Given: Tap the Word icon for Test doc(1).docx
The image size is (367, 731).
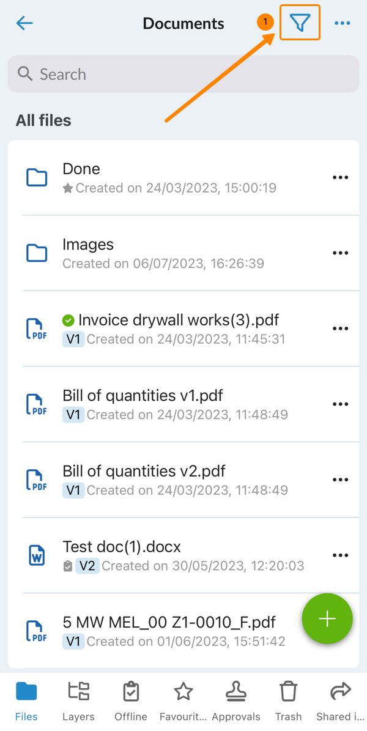Looking at the screenshot, I should coord(37,555).
